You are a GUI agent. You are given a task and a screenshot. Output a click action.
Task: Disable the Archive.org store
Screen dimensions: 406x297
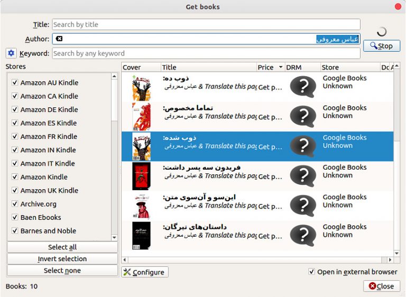tap(15, 204)
